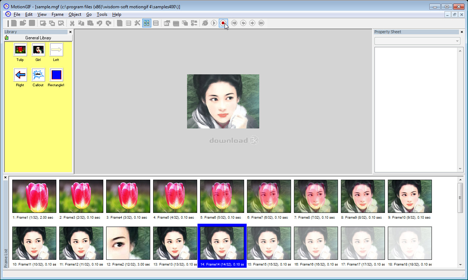468x280 pixels.
Task: Select the Right arrow library item
Action: (x=20, y=77)
